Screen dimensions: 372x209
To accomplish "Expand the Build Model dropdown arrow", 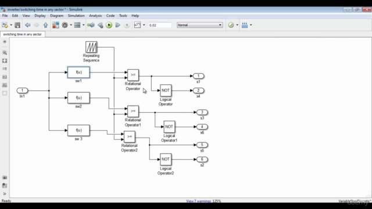I will (x=251, y=25).
